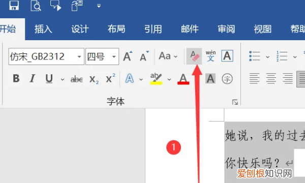
Task: Click the phonetic guide wén icon
Action: click(x=210, y=56)
